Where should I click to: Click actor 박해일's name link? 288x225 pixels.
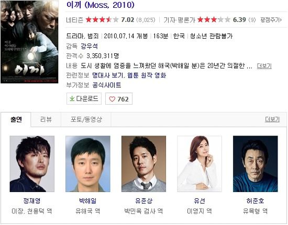point(88,201)
